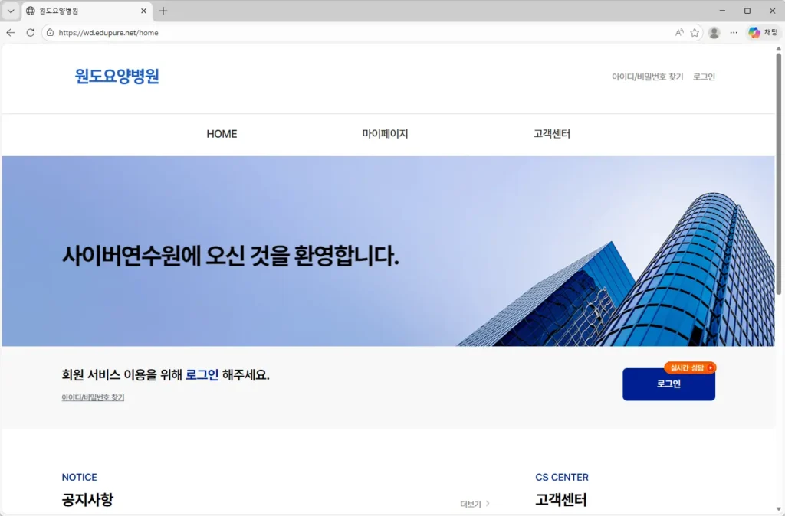The height and width of the screenshot is (516, 785).
Task: Go to the 고객센터 menu item
Action: click(550, 133)
